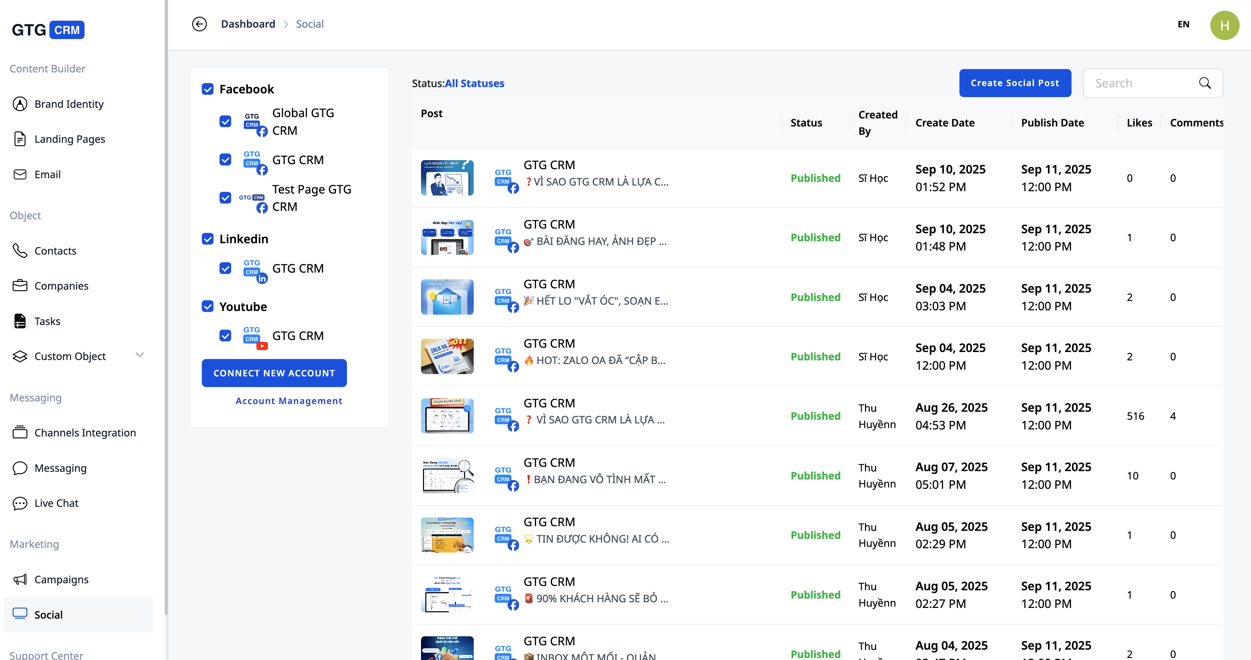Uncheck the Youtube platform checkbox

[207, 306]
